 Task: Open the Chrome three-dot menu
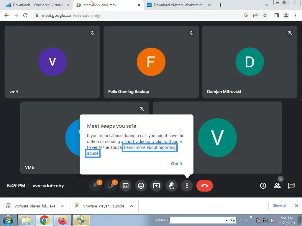tap(296, 15)
